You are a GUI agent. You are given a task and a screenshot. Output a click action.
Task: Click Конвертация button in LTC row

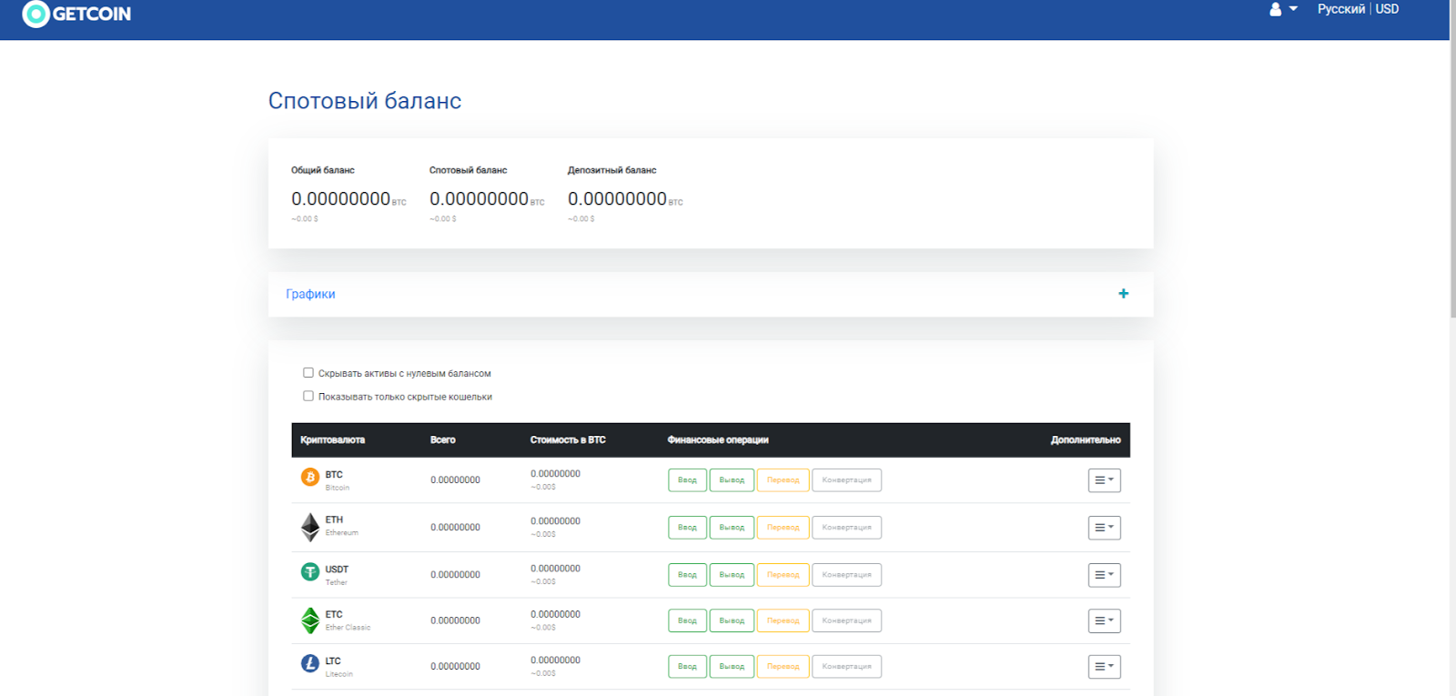(x=846, y=667)
